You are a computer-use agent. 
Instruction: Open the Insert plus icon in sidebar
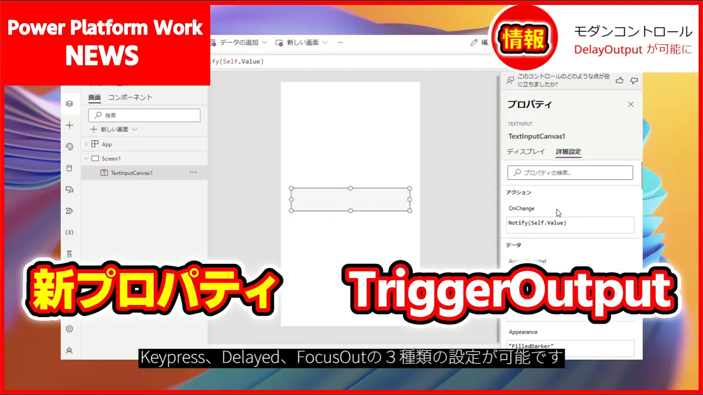pyautogui.click(x=69, y=125)
